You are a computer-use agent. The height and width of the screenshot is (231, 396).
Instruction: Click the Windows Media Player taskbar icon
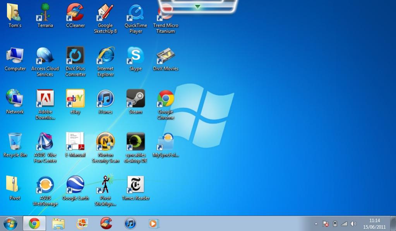pyautogui.click(x=154, y=223)
